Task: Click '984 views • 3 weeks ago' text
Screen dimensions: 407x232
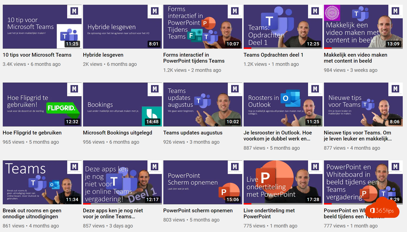Action: [x=350, y=70]
